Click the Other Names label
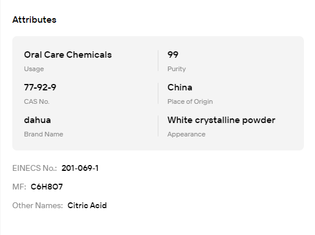 click(37, 205)
